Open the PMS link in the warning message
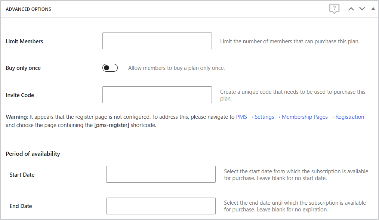The width and height of the screenshot is (379, 220). point(241,117)
